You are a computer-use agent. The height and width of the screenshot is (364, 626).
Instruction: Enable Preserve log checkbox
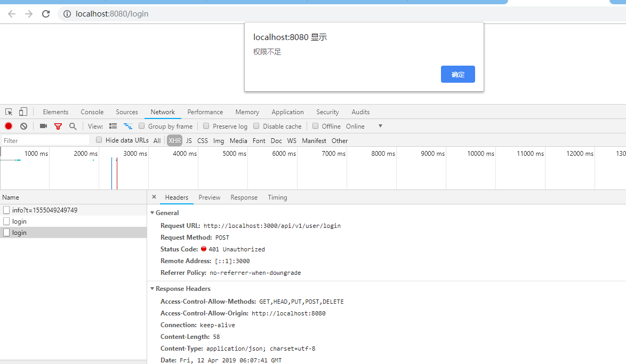tap(206, 126)
